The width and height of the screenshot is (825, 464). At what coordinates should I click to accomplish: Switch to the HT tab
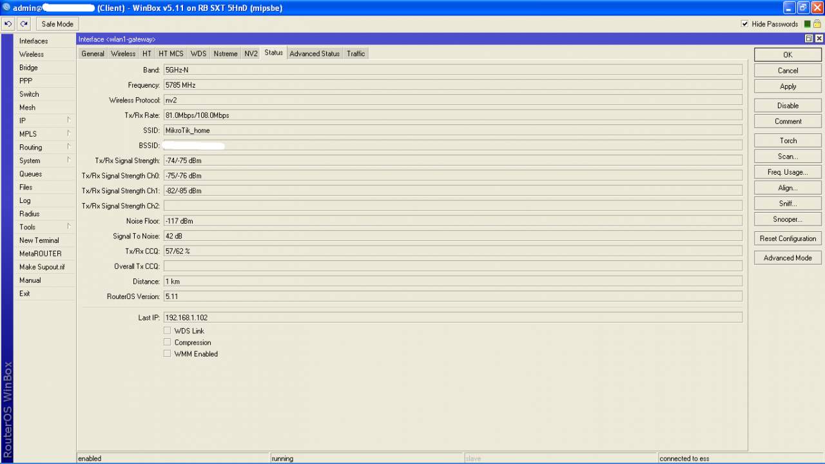147,53
